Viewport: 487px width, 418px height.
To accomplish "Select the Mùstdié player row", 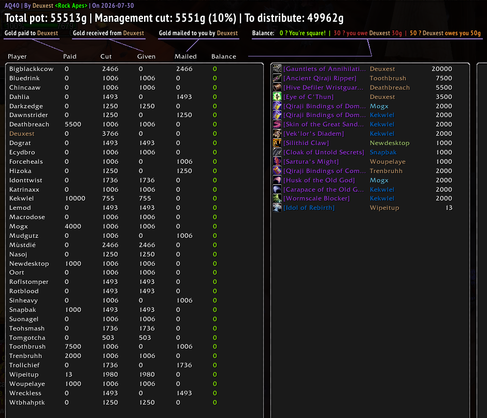I will pyautogui.click(x=134, y=245).
